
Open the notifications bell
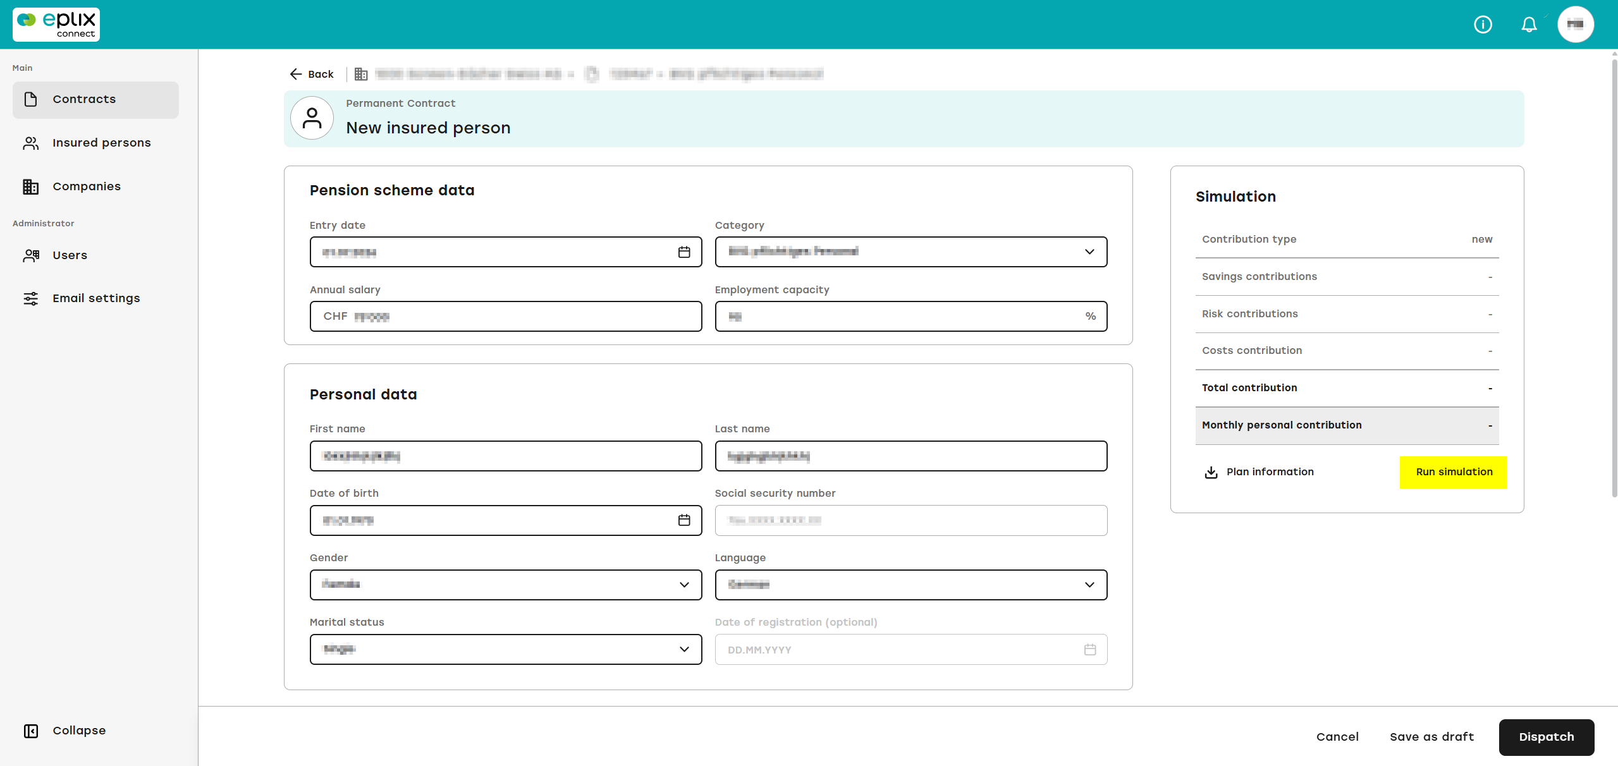tap(1529, 25)
